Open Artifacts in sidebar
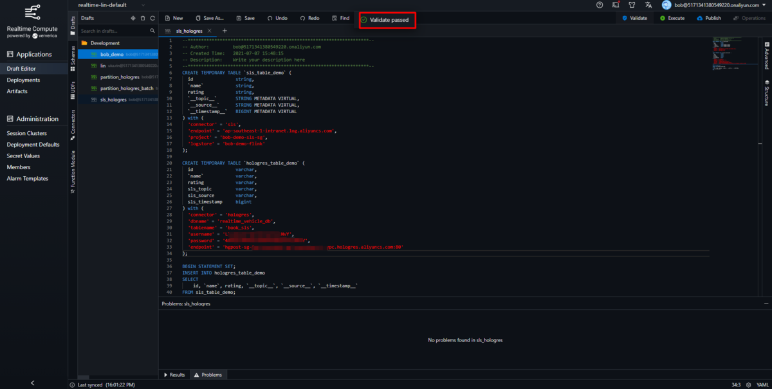This screenshot has width=772, height=389. (x=33, y=91)
